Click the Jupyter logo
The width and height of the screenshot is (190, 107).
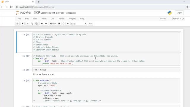(24, 12)
